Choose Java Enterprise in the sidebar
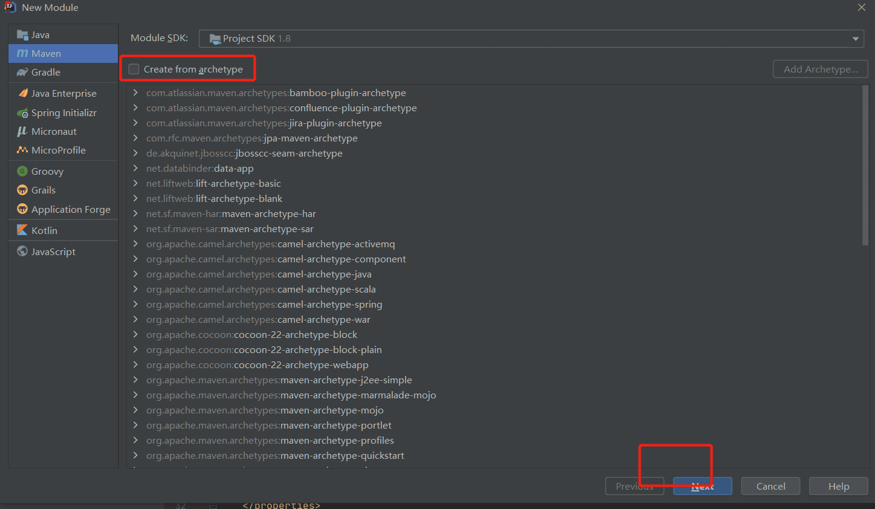The width and height of the screenshot is (875, 509). pyautogui.click(x=63, y=94)
